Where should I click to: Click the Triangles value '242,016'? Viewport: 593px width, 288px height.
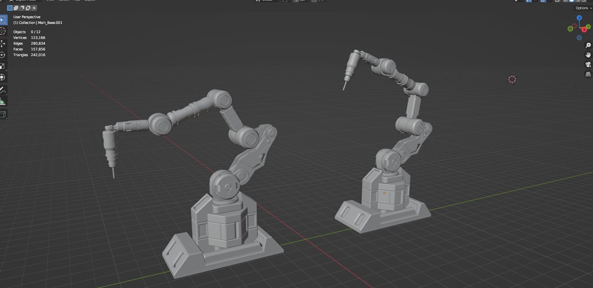38,55
